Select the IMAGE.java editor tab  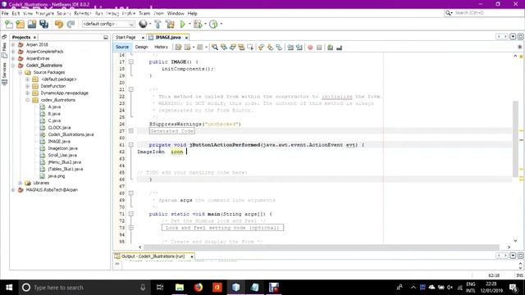pyautogui.click(x=168, y=38)
